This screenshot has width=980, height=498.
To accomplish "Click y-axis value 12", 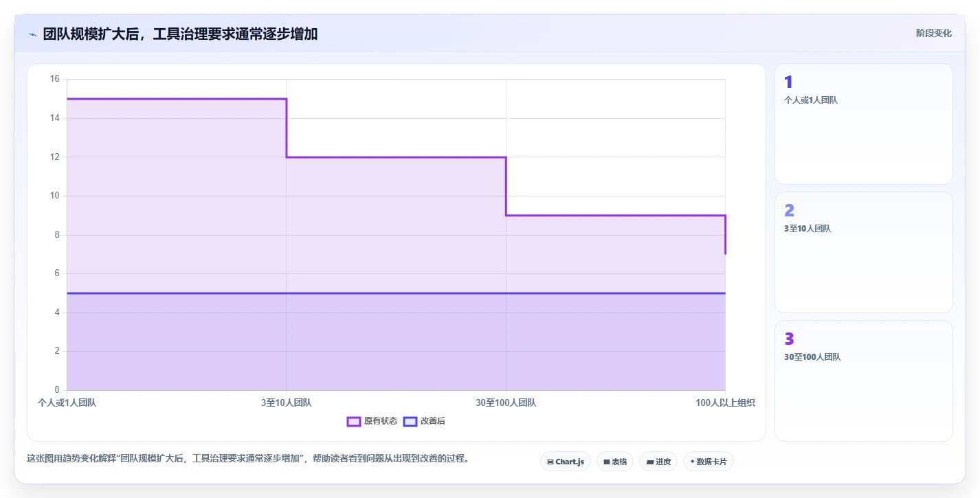I will coord(55,157).
